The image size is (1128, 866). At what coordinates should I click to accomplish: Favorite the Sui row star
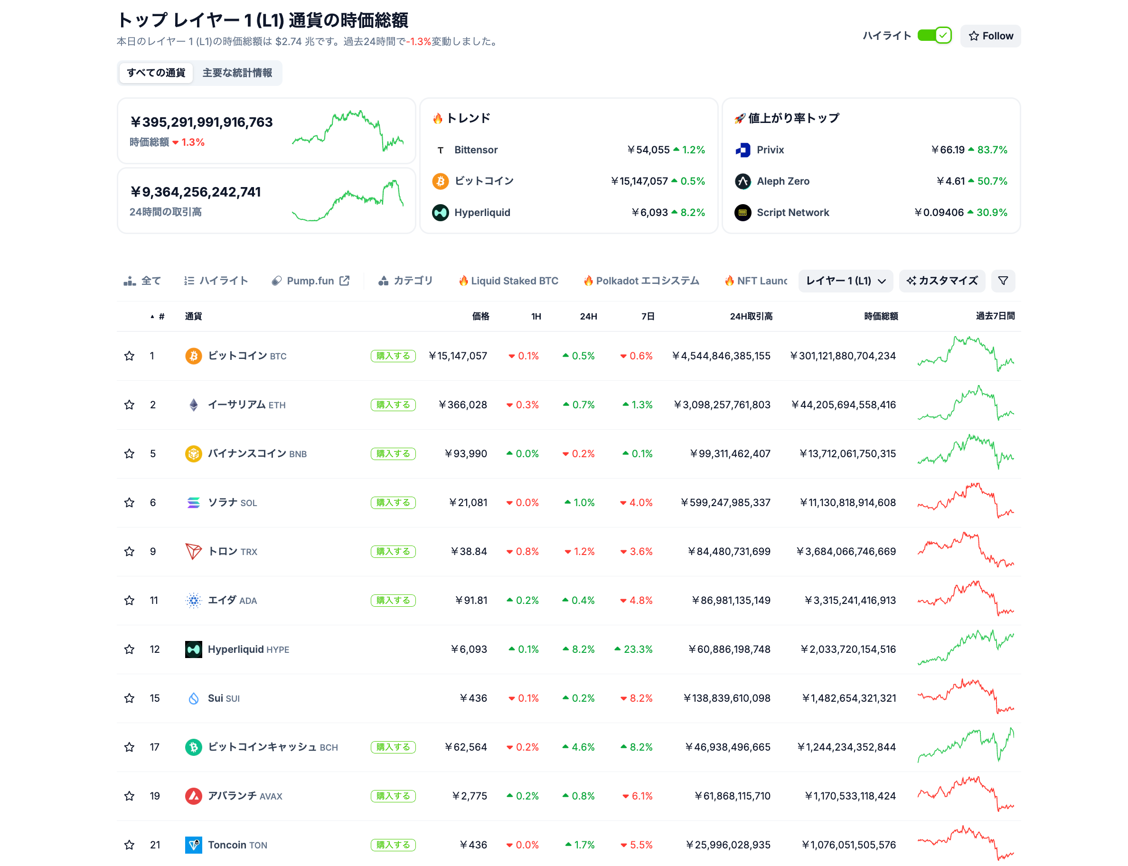tap(129, 698)
